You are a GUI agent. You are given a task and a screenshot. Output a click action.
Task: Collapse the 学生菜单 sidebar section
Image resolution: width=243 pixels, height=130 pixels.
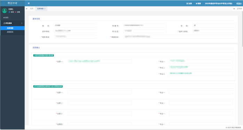[x=13, y=23]
